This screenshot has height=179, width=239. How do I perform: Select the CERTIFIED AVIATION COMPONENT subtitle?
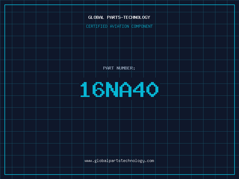119,26
